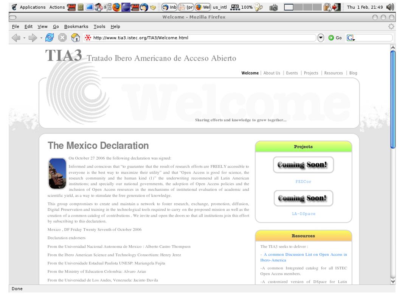400x300 pixels.
Task: Click the red site favicon in address bar
Action: pos(88,38)
